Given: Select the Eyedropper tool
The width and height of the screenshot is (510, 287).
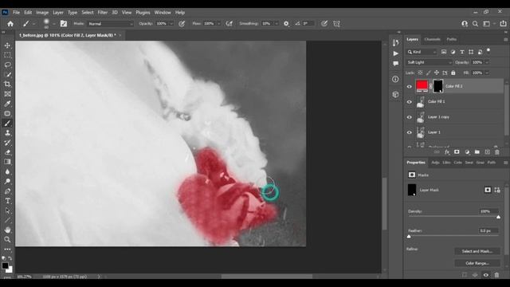Looking at the screenshot, I should [7, 104].
